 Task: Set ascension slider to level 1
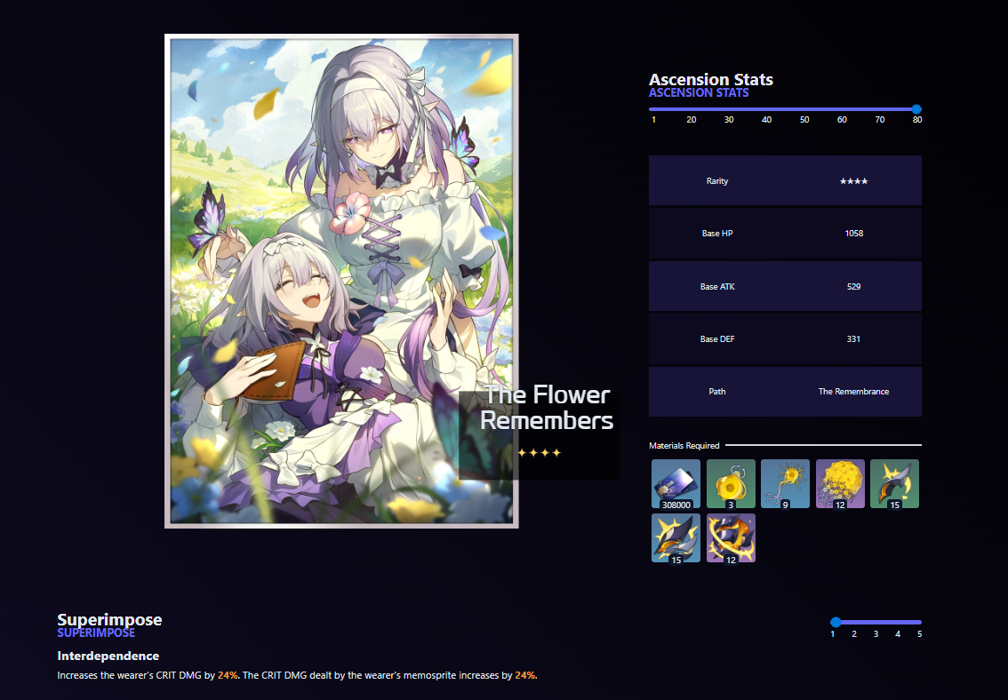[x=654, y=119]
